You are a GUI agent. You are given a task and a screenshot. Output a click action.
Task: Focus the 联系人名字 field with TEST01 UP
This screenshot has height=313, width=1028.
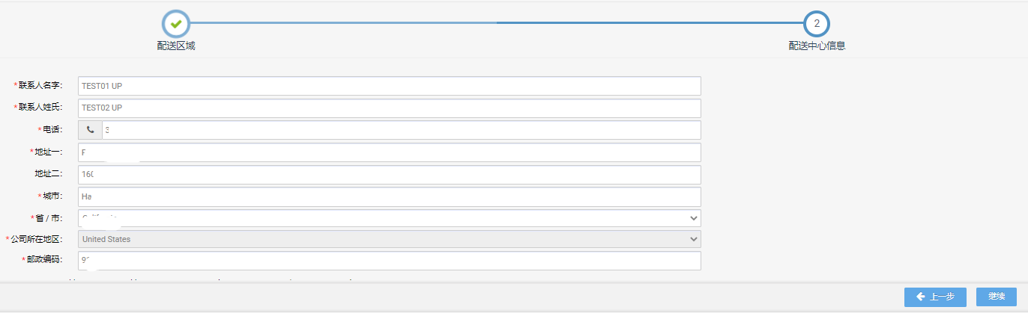tap(390, 86)
